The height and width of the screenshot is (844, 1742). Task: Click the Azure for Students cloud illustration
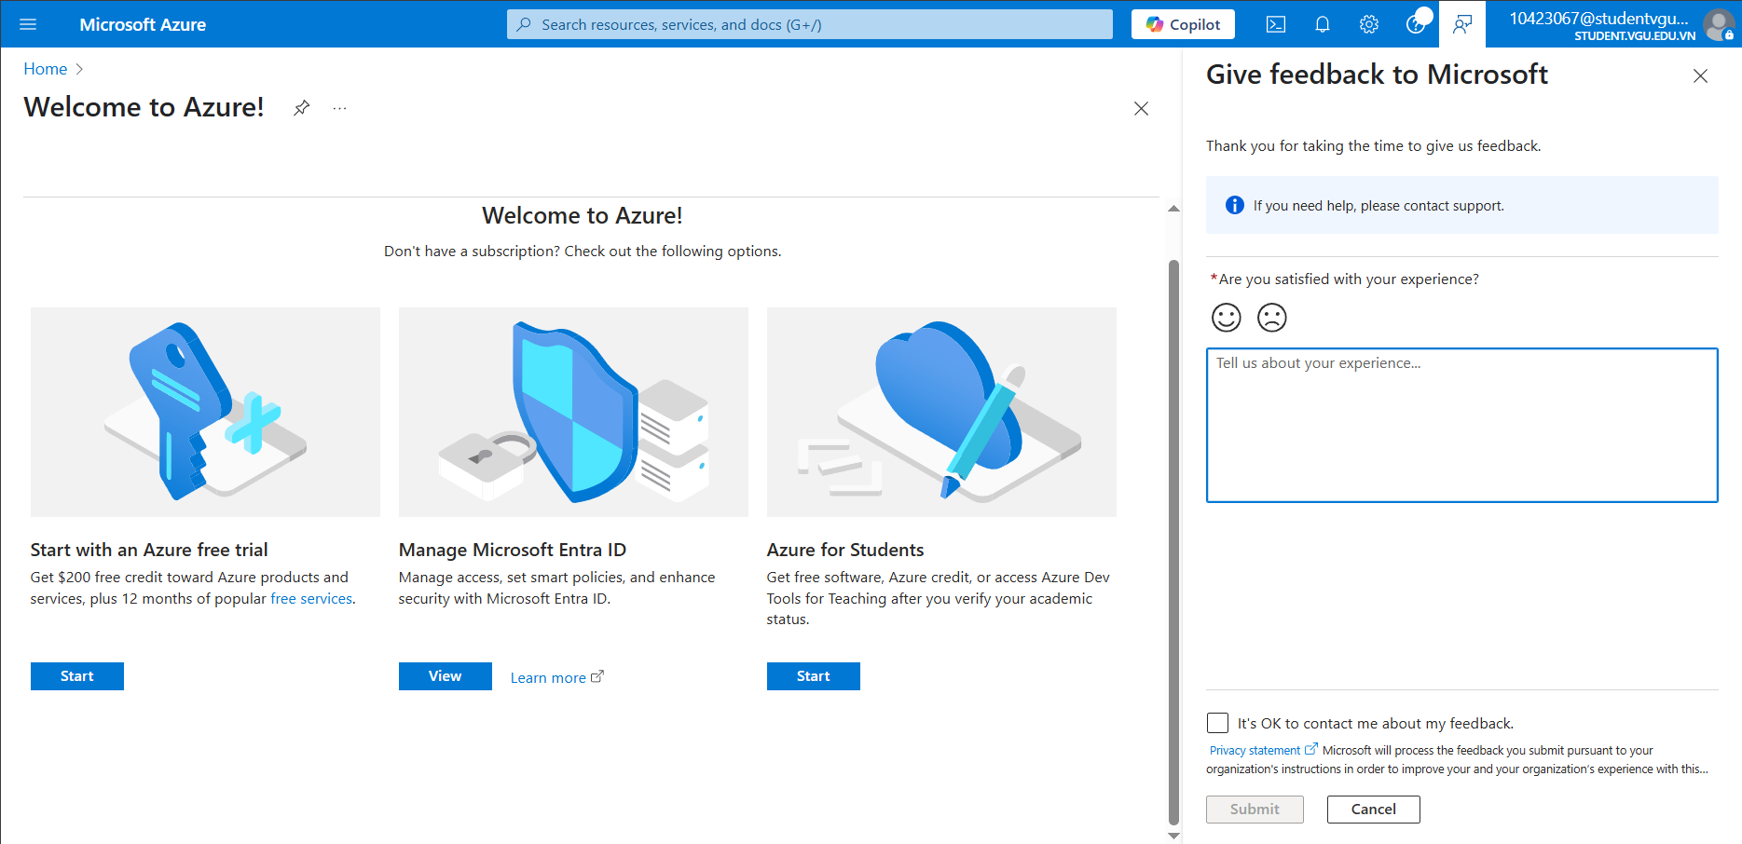(941, 412)
